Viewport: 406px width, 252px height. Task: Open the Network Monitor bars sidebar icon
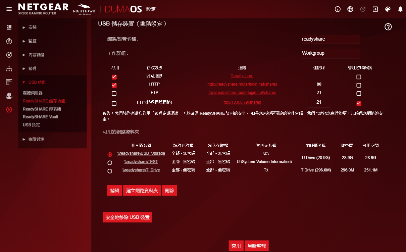[9, 82]
